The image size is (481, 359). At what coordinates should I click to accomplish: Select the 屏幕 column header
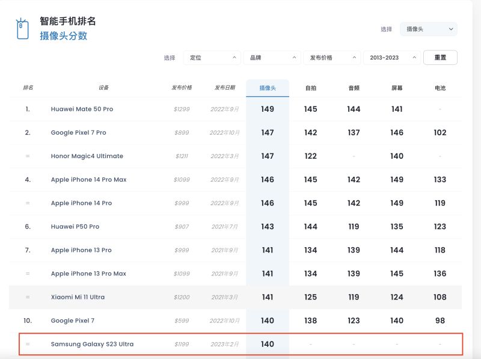click(x=397, y=88)
